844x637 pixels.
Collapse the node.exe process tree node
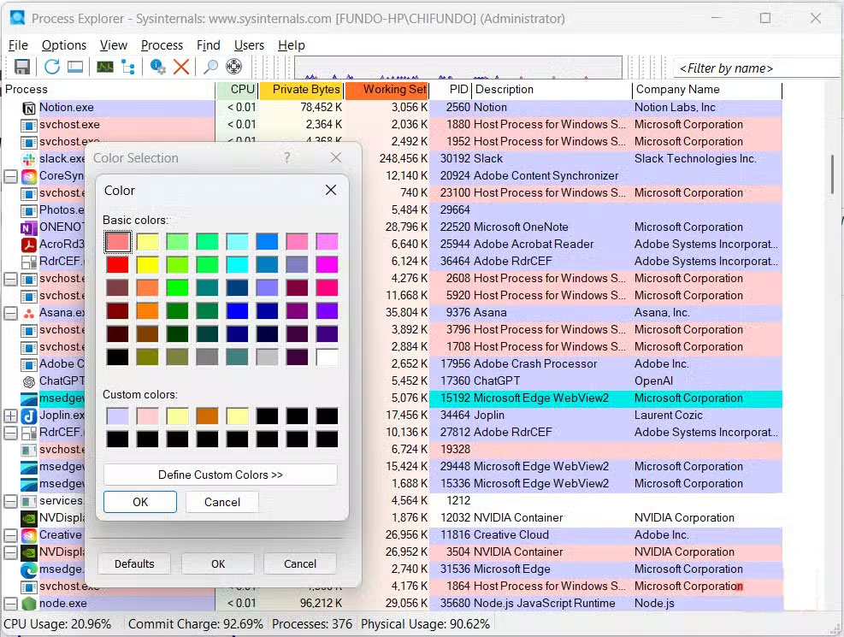click(10, 604)
